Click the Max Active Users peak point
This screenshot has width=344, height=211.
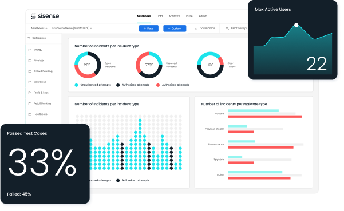pyautogui.click(x=296, y=25)
